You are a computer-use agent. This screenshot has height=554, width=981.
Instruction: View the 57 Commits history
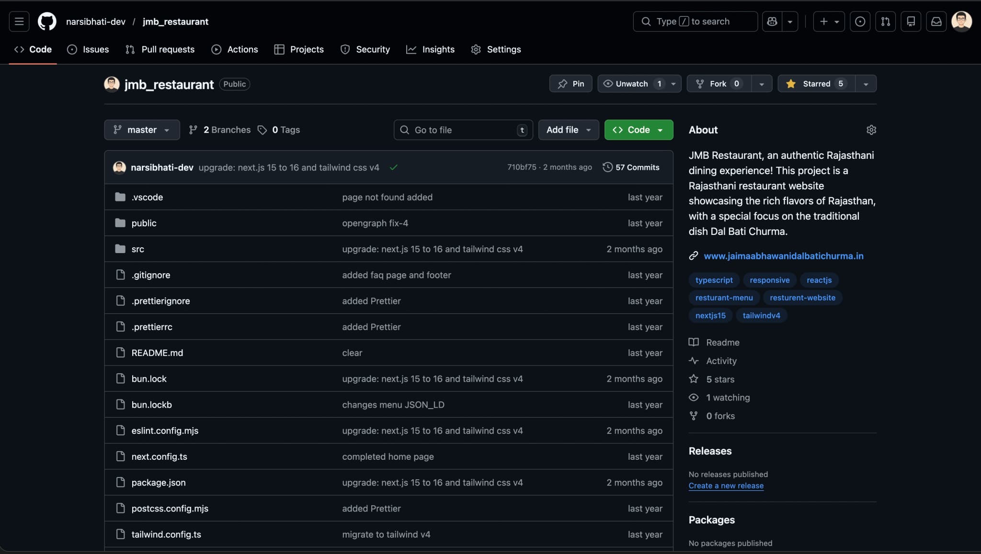click(x=631, y=167)
